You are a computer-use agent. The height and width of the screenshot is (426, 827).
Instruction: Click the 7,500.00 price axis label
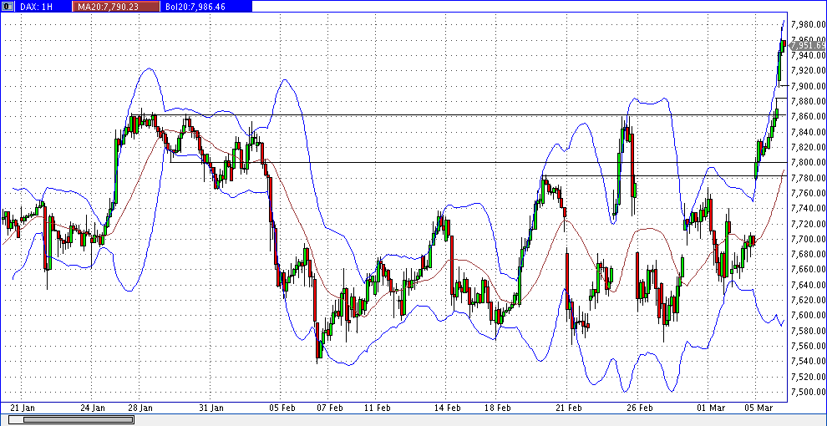click(x=808, y=392)
